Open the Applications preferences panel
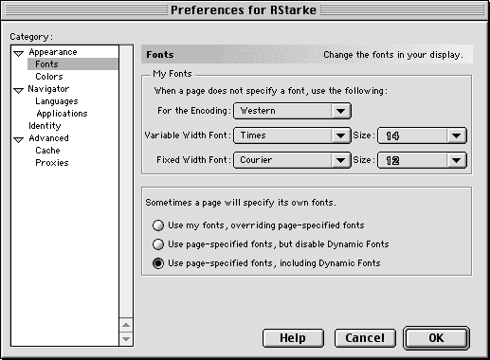 click(x=62, y=114)
